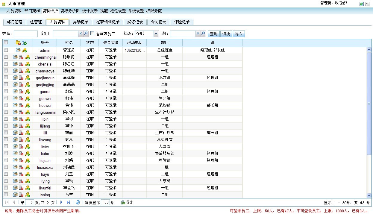The width and height of the screenshot is (373, 214).
Task: Click the edit icon for chenminghai row
Action: [x=15, y=57]
